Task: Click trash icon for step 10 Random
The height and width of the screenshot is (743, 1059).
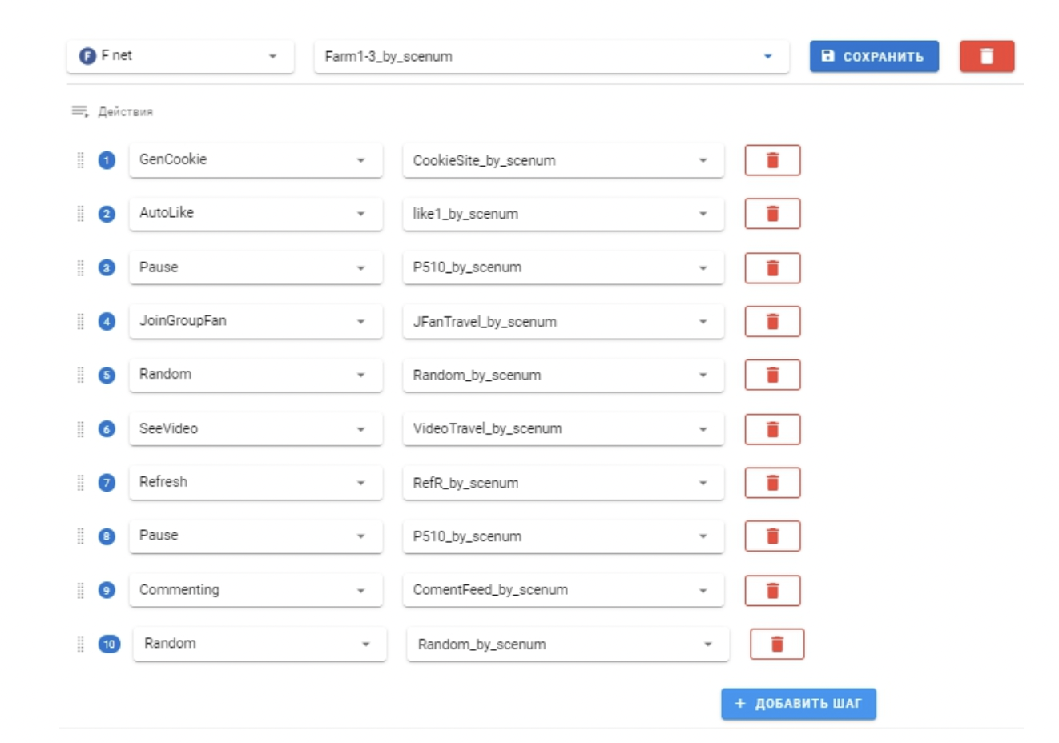Action: (x=777, y=644)
